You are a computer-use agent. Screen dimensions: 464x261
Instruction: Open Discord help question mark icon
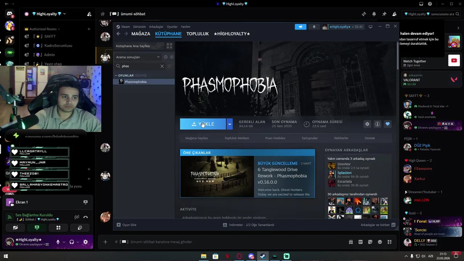430,4
